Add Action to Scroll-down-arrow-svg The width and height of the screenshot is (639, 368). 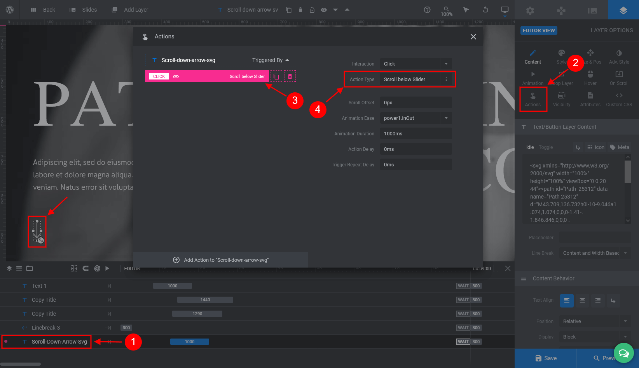coord(221,260)
